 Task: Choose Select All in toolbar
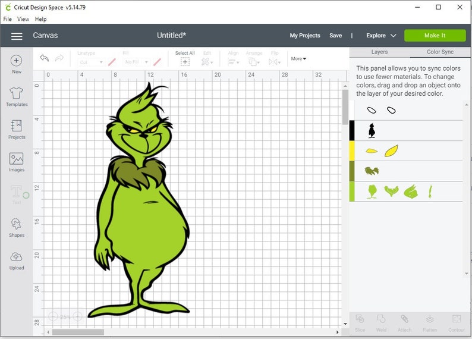[x=185, y=58]
